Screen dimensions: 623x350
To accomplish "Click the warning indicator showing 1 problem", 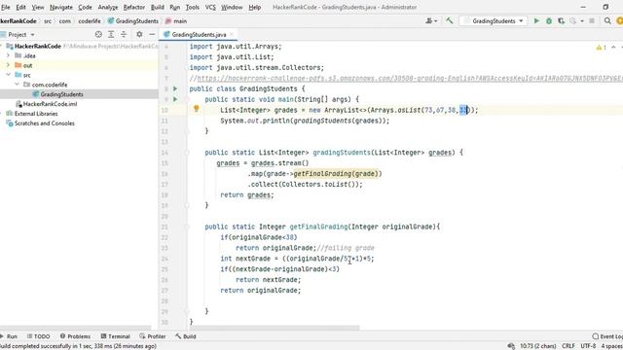I will [601, 48].
